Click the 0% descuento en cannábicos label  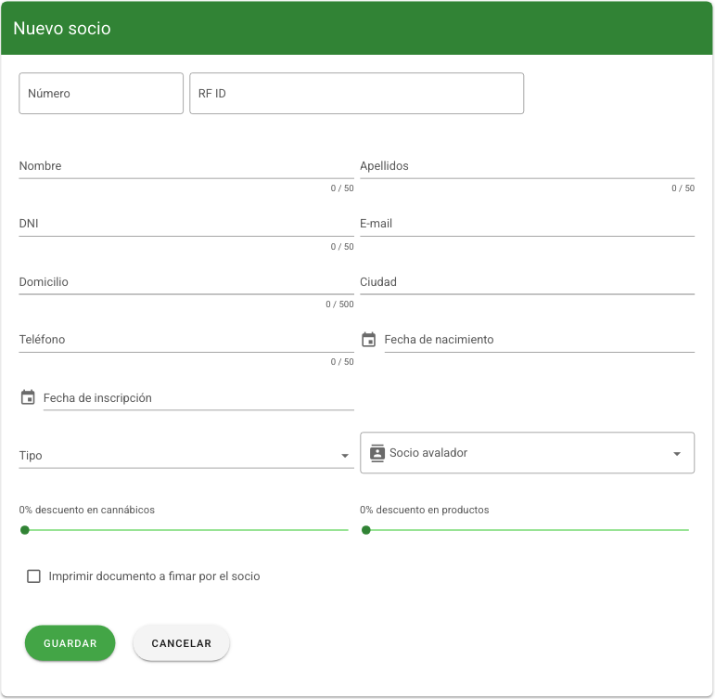pyautogui.click(x=86, y=510)
